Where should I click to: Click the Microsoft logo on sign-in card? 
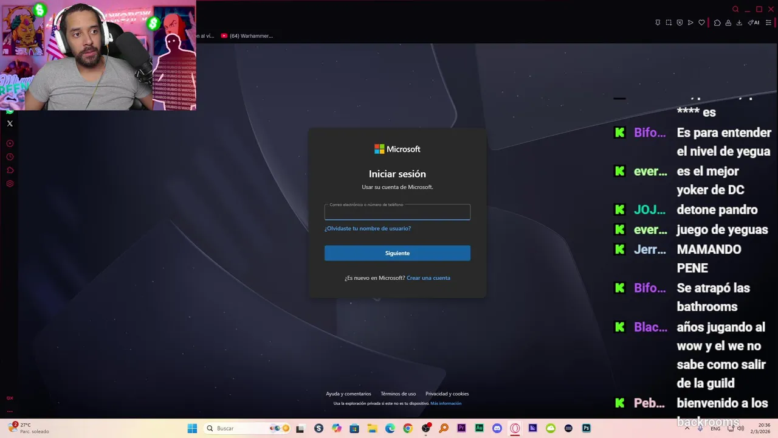pos(398,149)
